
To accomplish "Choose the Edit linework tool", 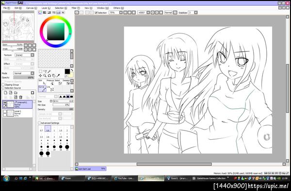I will point(42,82).
